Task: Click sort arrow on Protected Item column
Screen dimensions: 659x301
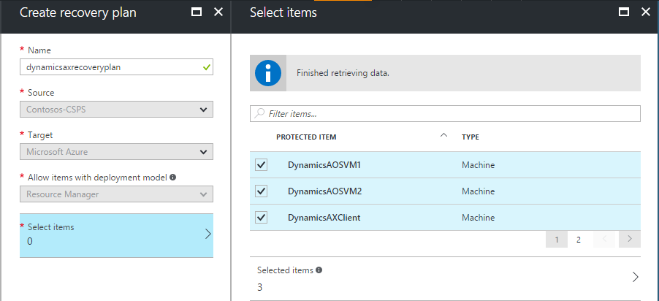Action: pos(444,136)
